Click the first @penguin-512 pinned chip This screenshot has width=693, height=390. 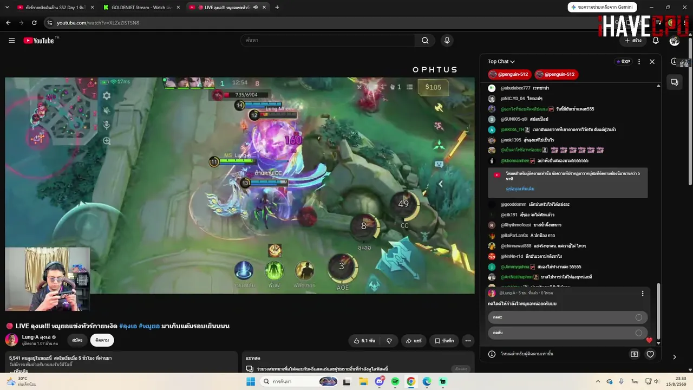coord(509,74)
